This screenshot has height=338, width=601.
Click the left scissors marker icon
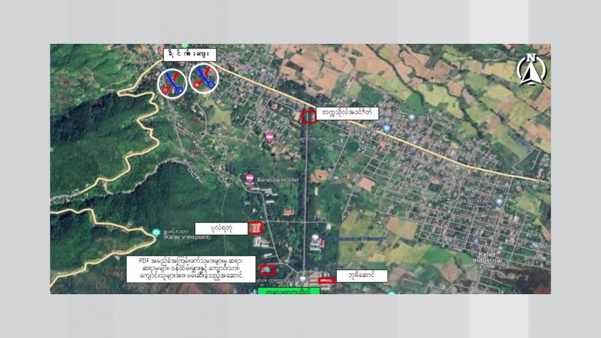click(171, 83)
